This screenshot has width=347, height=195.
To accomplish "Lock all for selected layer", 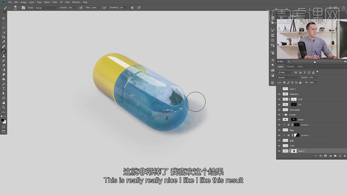I will pos(300,83).
